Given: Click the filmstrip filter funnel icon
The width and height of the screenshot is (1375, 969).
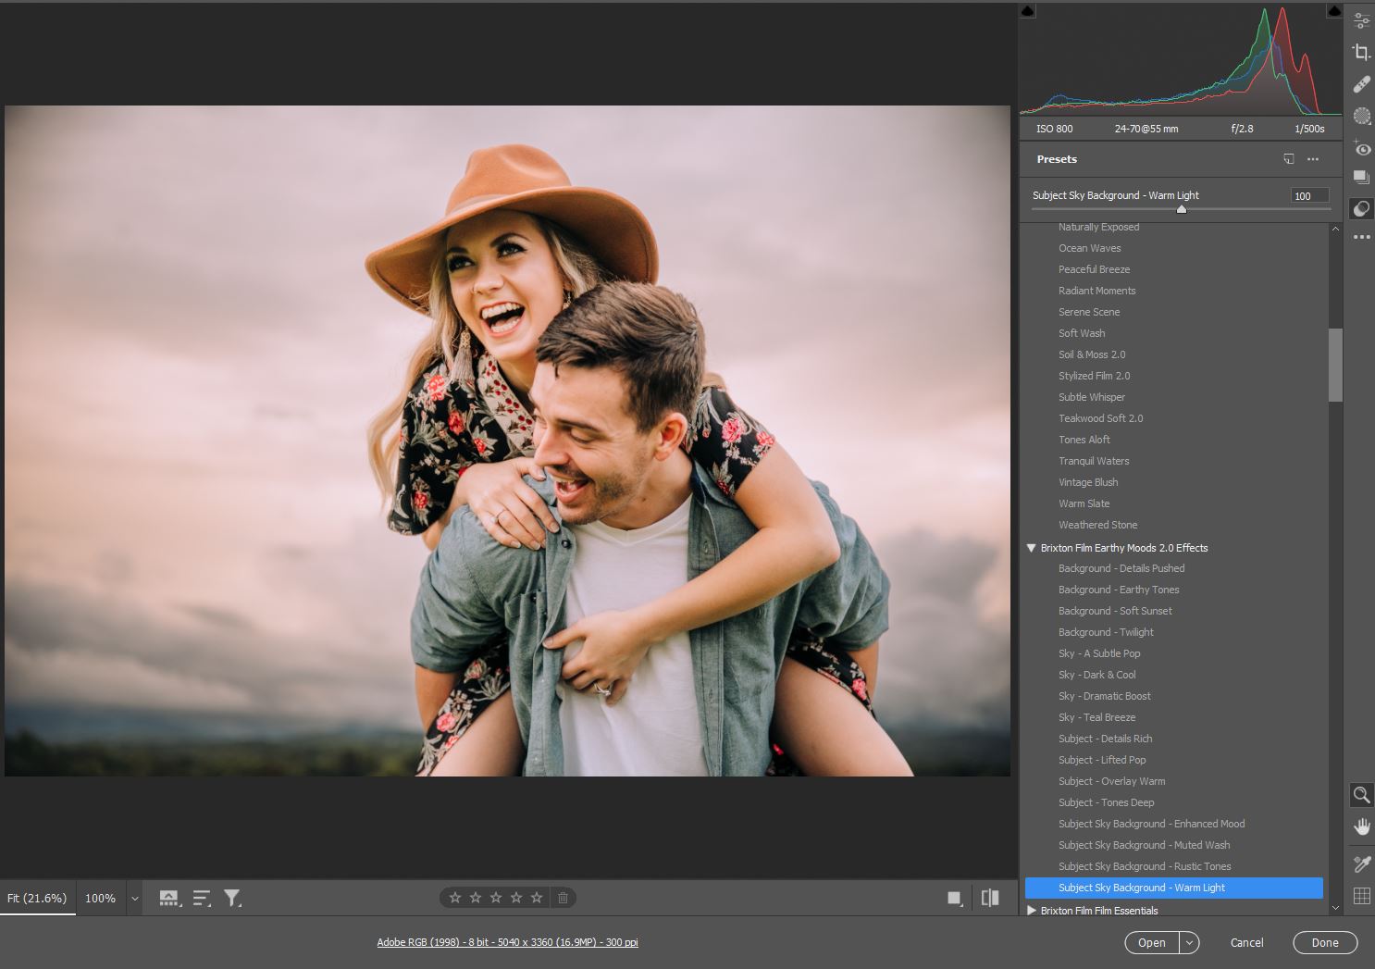Looking at the screenshot, I should point(232,898).
